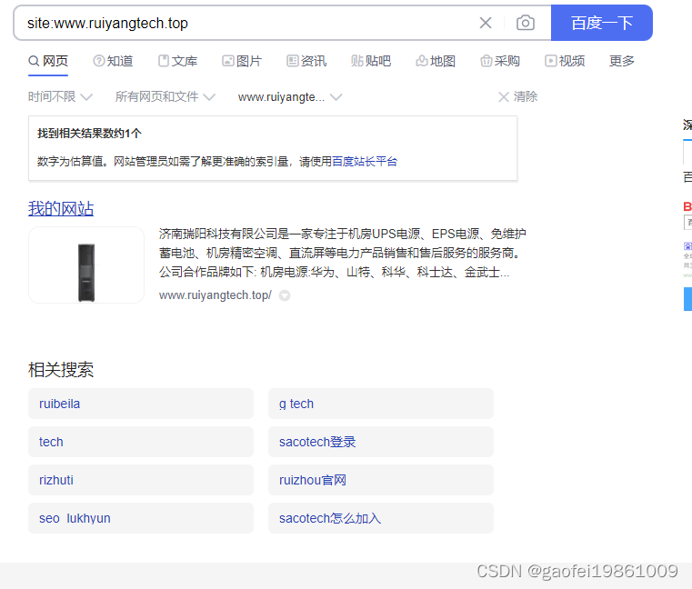Switch to the 采购 tab
Image resolution: width=692 pixels, height=589 pixels.
tap(500, 61)
